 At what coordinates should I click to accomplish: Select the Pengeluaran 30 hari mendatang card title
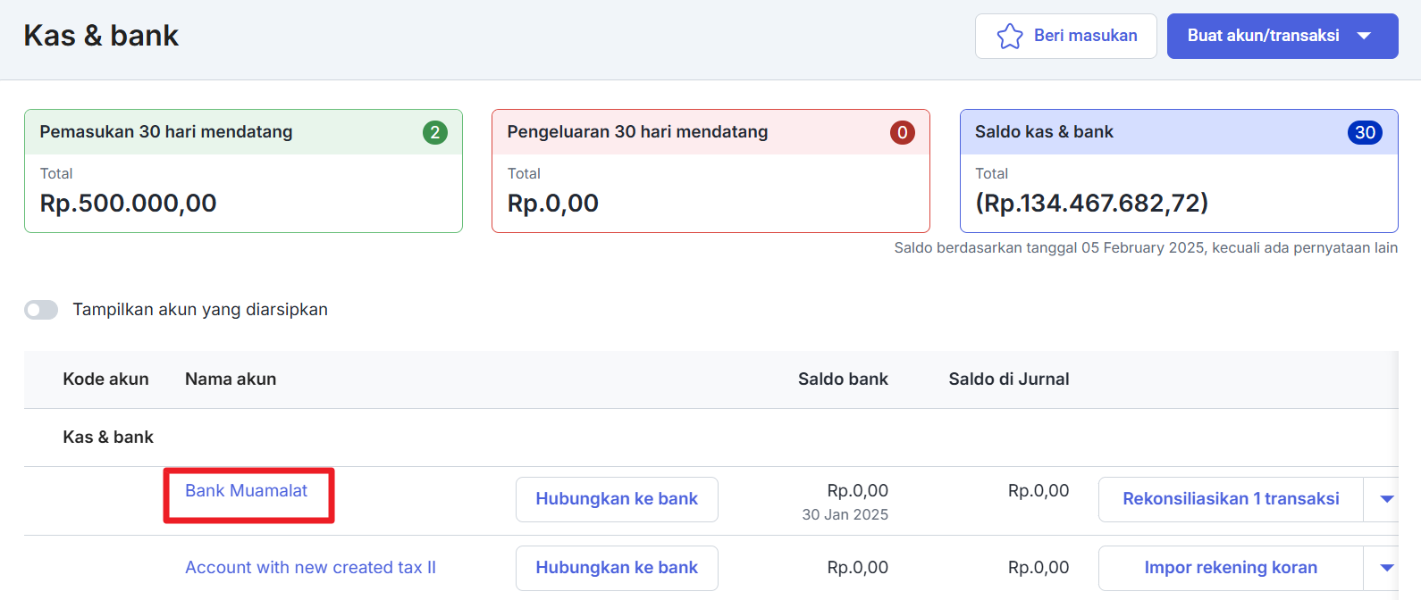pos(637,131)
